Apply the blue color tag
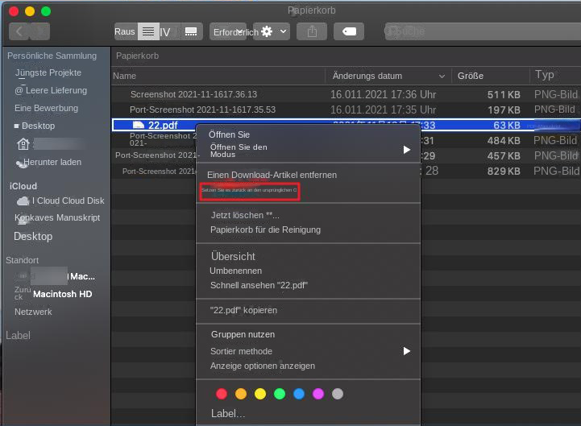 299,394
